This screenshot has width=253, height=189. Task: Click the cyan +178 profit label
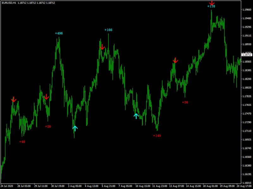pyautogui.click(x=211, y=6)
